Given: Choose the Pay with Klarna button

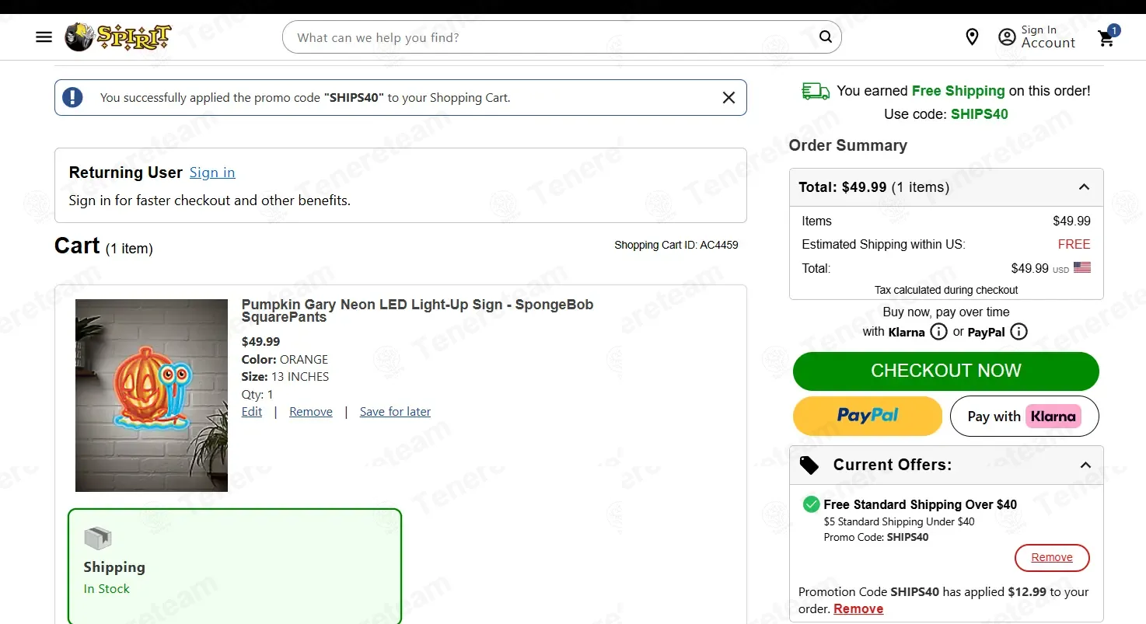Looking at the screenshot, I should [1025, 416].
